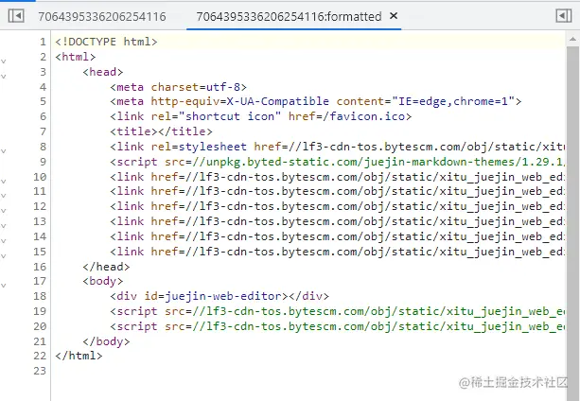Click the <!DOCTYPE html> text
This screenshot has width=580, height=401.
(106, 42)
